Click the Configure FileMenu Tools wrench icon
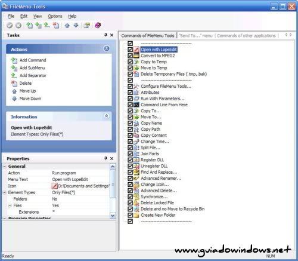The image size is (298, 261). (x=136, y=86)
